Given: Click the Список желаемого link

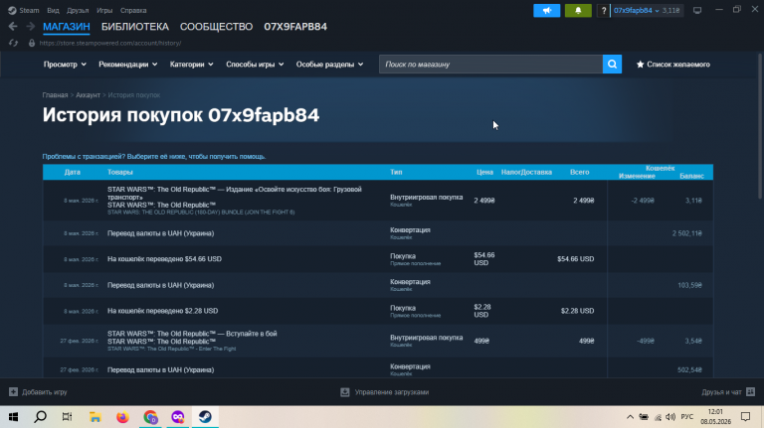Looking at the screenshot, I should (678, 65).
